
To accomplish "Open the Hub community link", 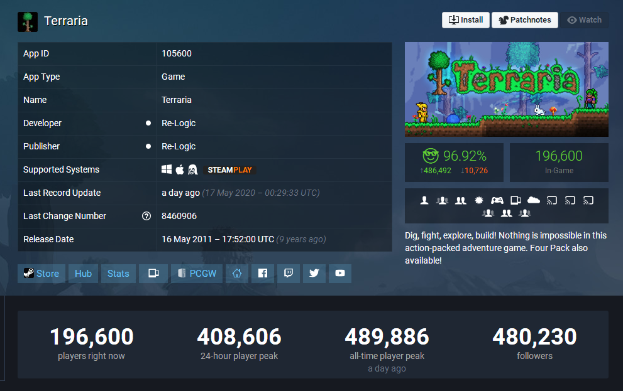I will coord(83,273).
